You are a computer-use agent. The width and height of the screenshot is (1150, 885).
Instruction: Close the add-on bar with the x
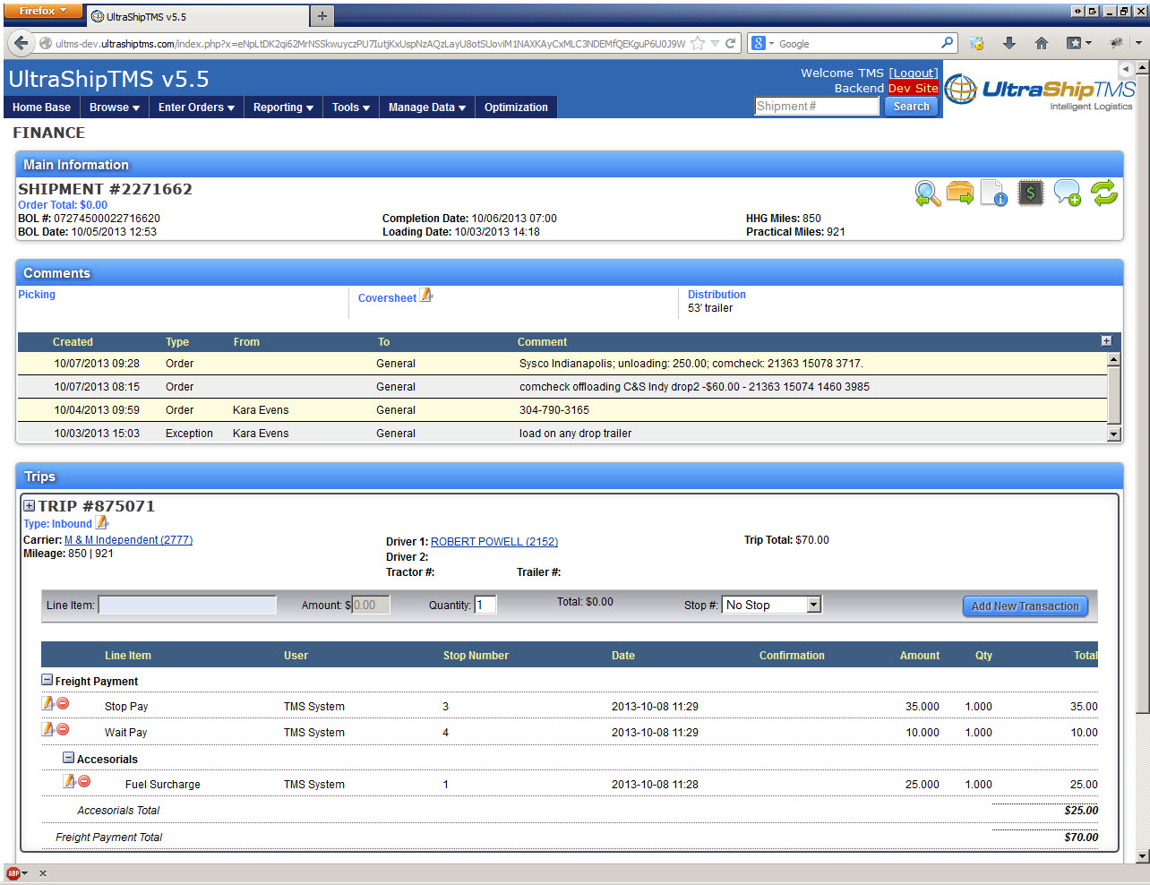click(43, 873)
